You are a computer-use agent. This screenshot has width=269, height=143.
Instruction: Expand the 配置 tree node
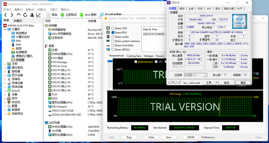[x=5, y=106]
